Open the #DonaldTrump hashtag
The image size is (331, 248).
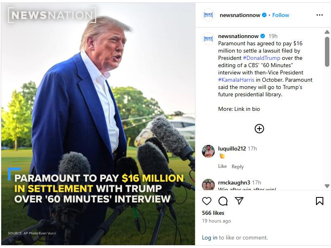pyautogui.click(x=261, y=58)
